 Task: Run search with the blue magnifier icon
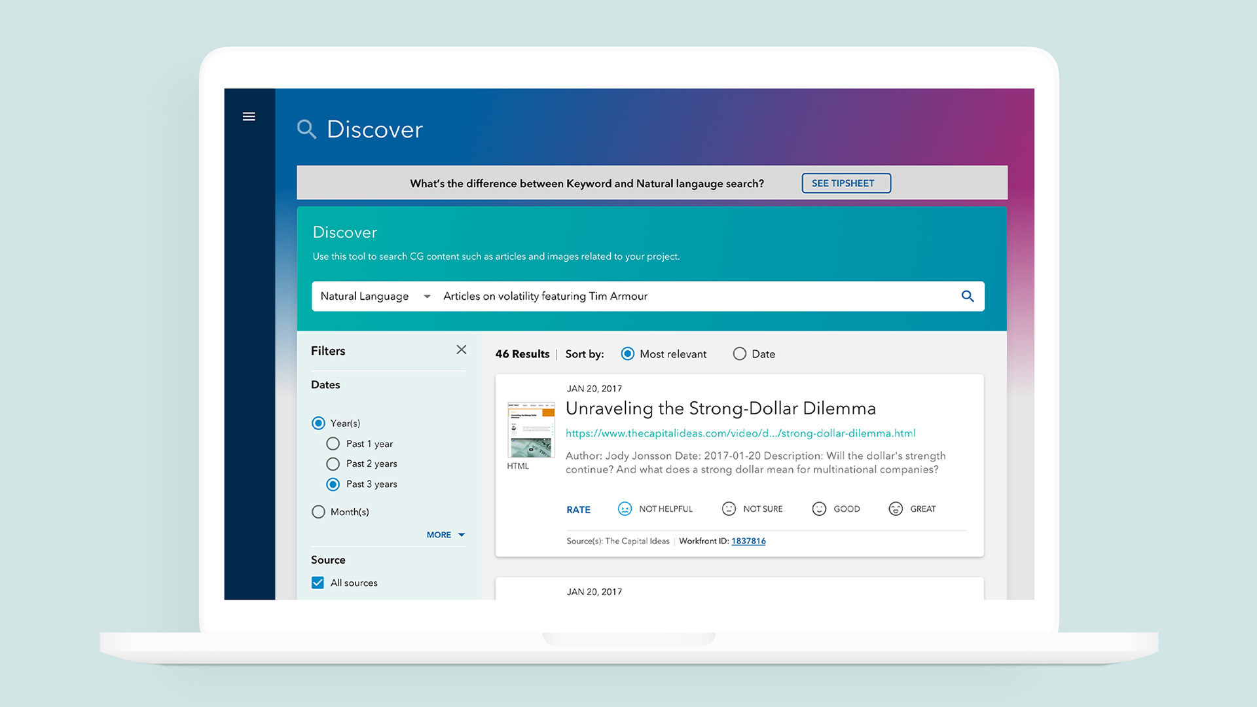click(968, 296)
